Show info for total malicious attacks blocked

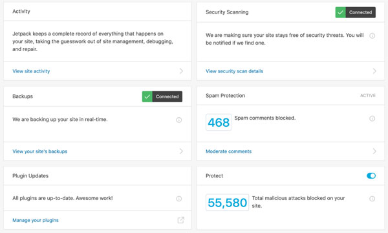(x=372, y=199)
